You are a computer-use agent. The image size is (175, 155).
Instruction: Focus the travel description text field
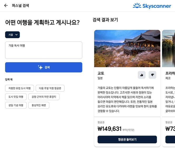point(44,50)
